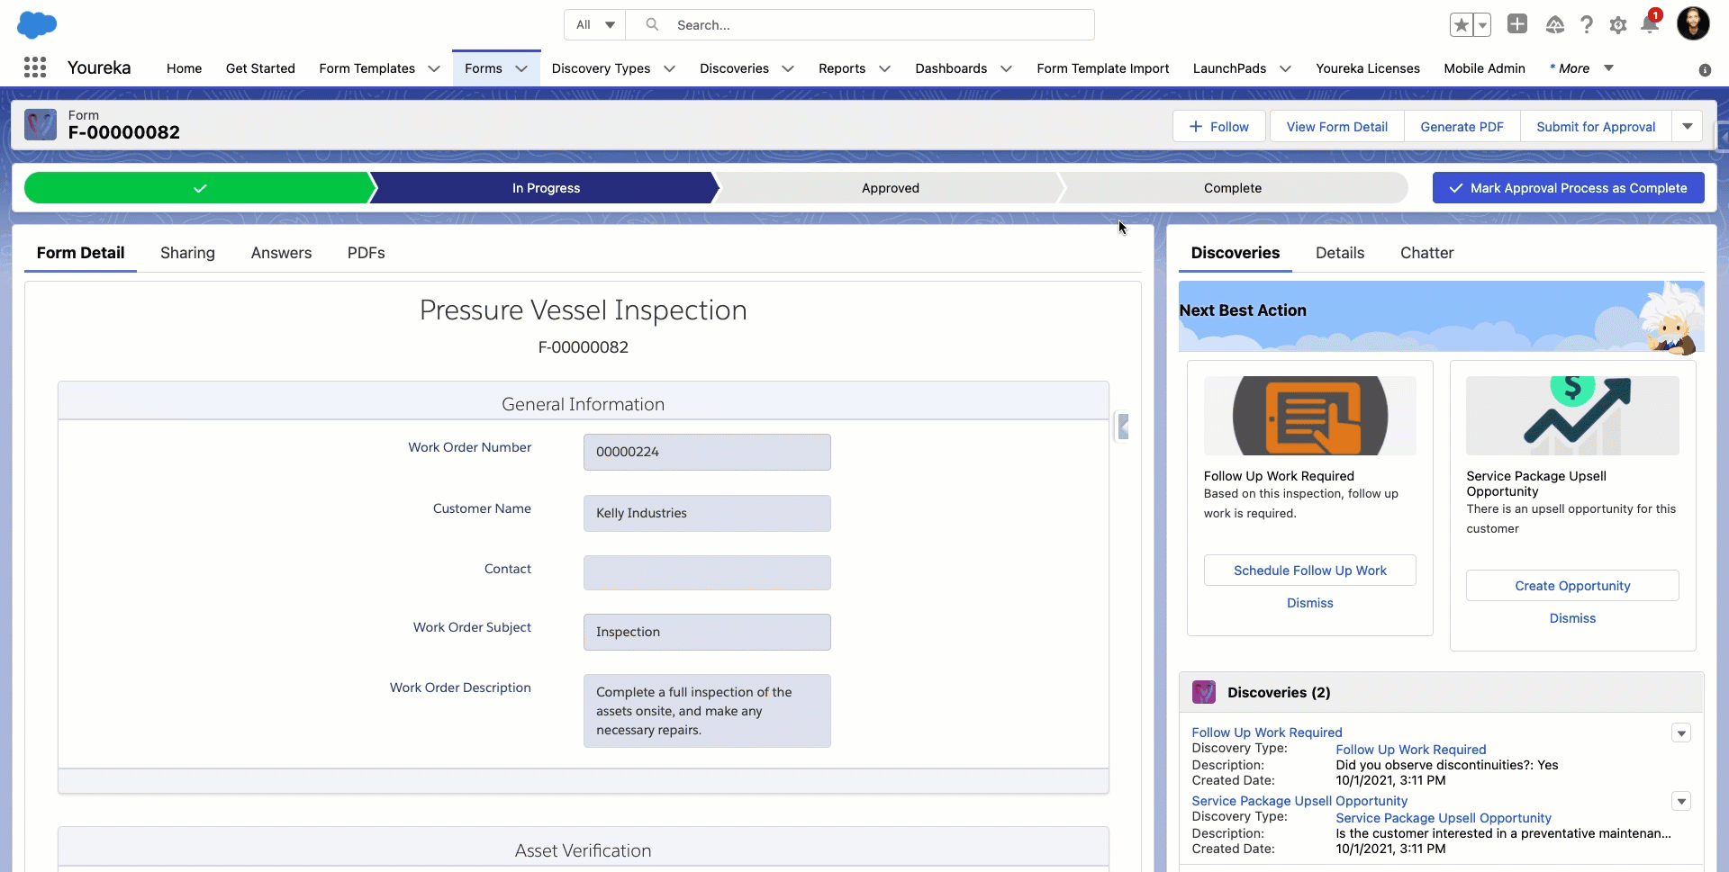Viewport: 1729px width, 872px height.
Task: Click Schedule Follow Up Work button
Action: 1310,571
